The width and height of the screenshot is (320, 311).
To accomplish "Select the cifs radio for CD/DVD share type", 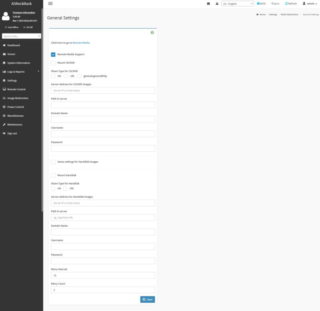I will (66, 76).
